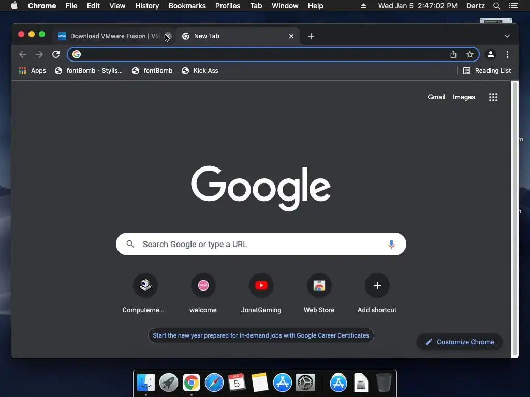This screenshot has width=530, height=397.
Task: Open the Edit menu
Action: click(x=93, y=6)
